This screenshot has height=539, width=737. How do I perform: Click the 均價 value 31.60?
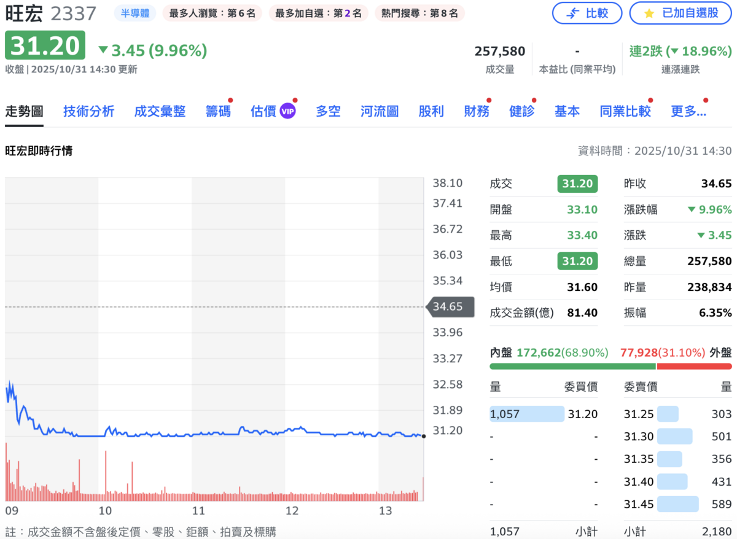(x=582, y=287)
